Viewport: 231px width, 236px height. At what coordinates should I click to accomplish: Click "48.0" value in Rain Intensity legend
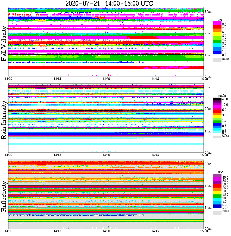point(225,99)
